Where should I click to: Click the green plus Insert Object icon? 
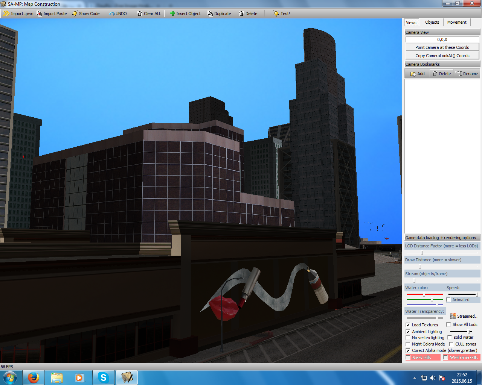(x=172, y=14)
